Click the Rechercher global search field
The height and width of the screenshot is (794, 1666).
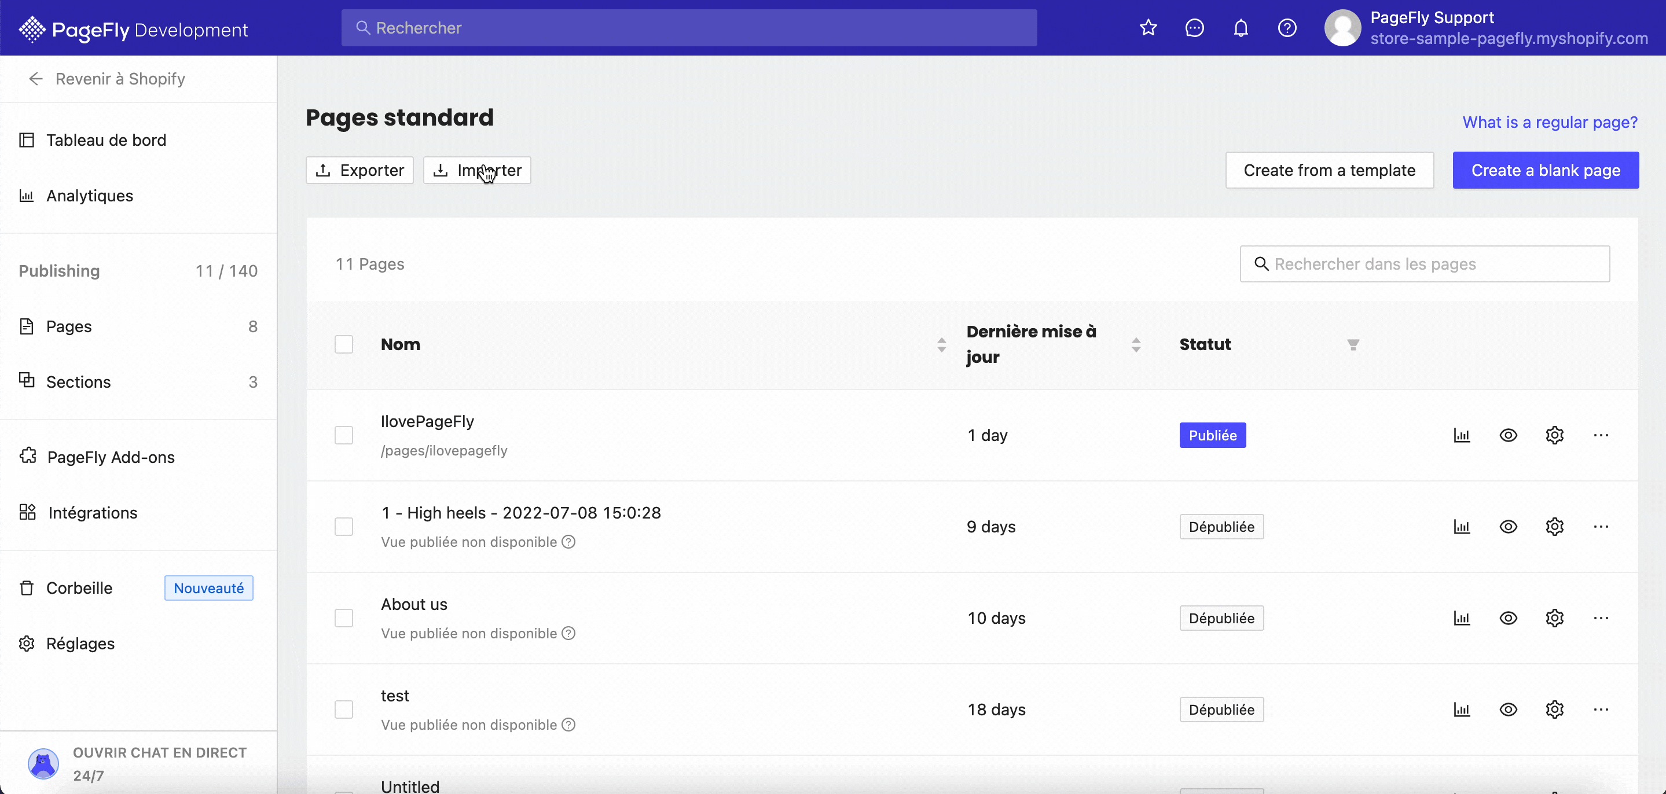point(689,28)
